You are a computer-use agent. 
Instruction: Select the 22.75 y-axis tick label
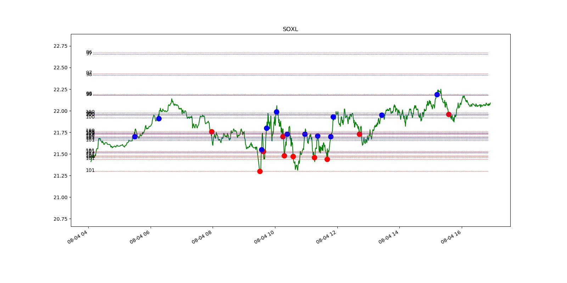tap(60, 46)
